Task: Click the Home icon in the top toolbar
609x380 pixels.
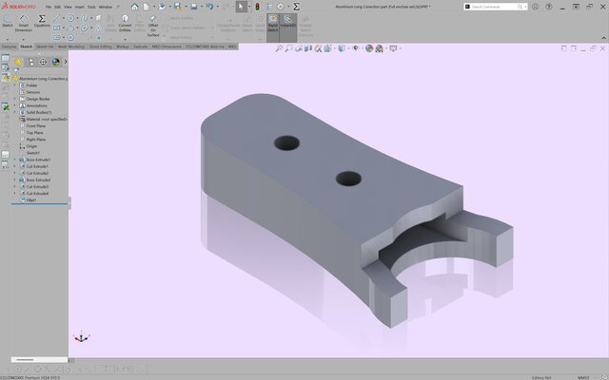Action: tap(134, 6)
